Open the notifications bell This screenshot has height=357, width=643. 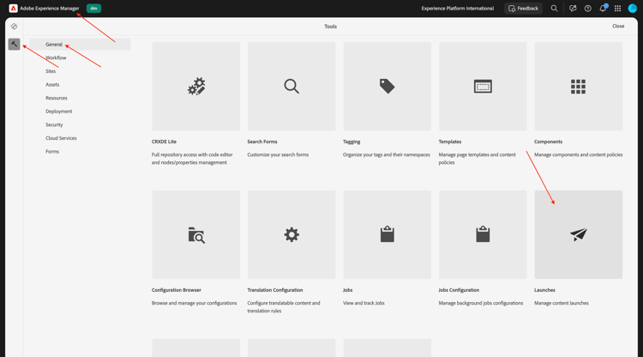[x=603, y=9]
